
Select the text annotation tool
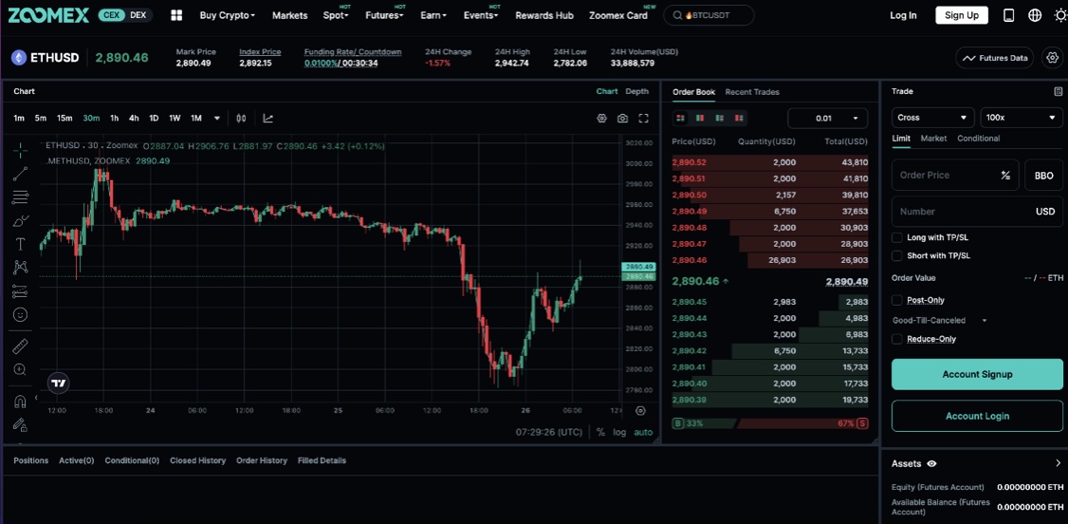(20, 244)
